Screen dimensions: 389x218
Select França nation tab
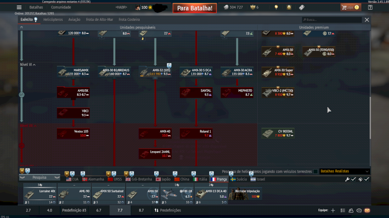218,179
